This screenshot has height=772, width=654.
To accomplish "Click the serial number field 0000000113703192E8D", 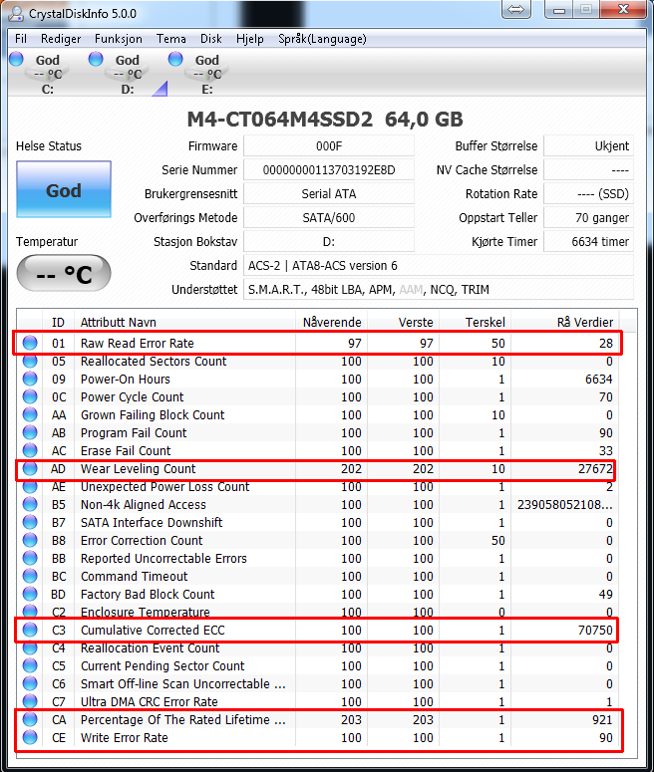I will [x=329, y=170].
